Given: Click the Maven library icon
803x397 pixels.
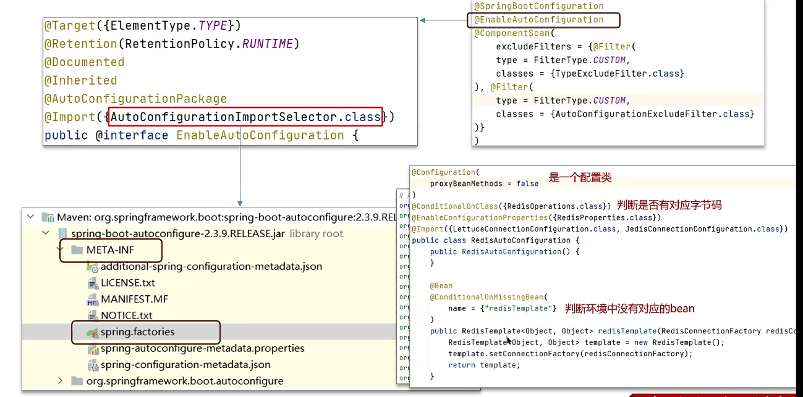Looking at the screenshot, I should pyautogui.click(x=48, y=217).
